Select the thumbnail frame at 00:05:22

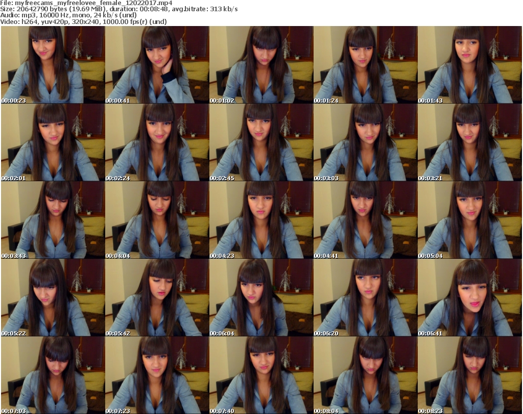point(53,298)
